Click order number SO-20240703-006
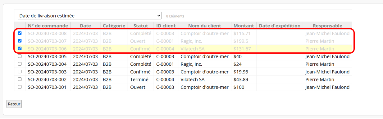 (x=47, y=49)
